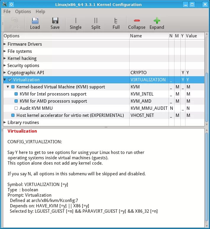Expand the Kernel hacking node

click(x=5, y=58)
